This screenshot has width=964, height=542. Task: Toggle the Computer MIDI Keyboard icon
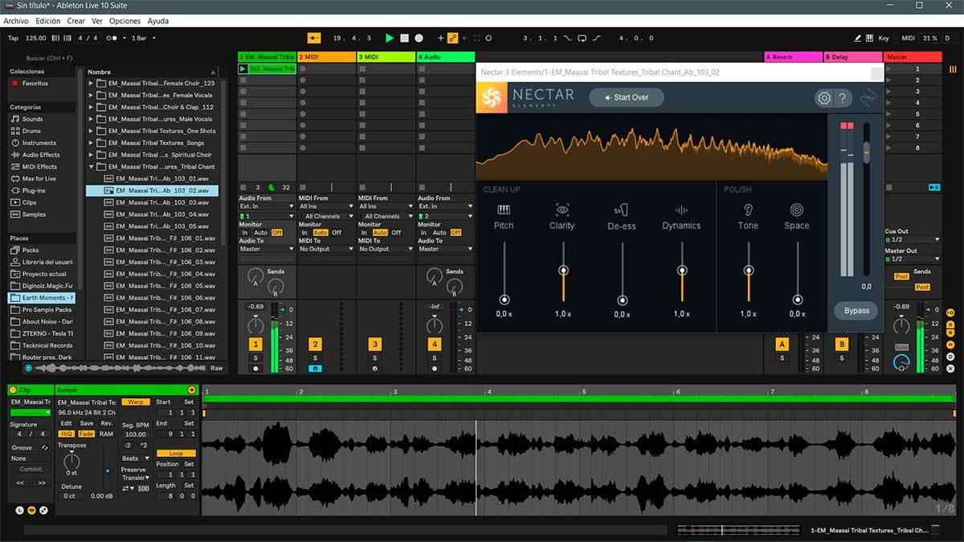click(x=871, y=38)
